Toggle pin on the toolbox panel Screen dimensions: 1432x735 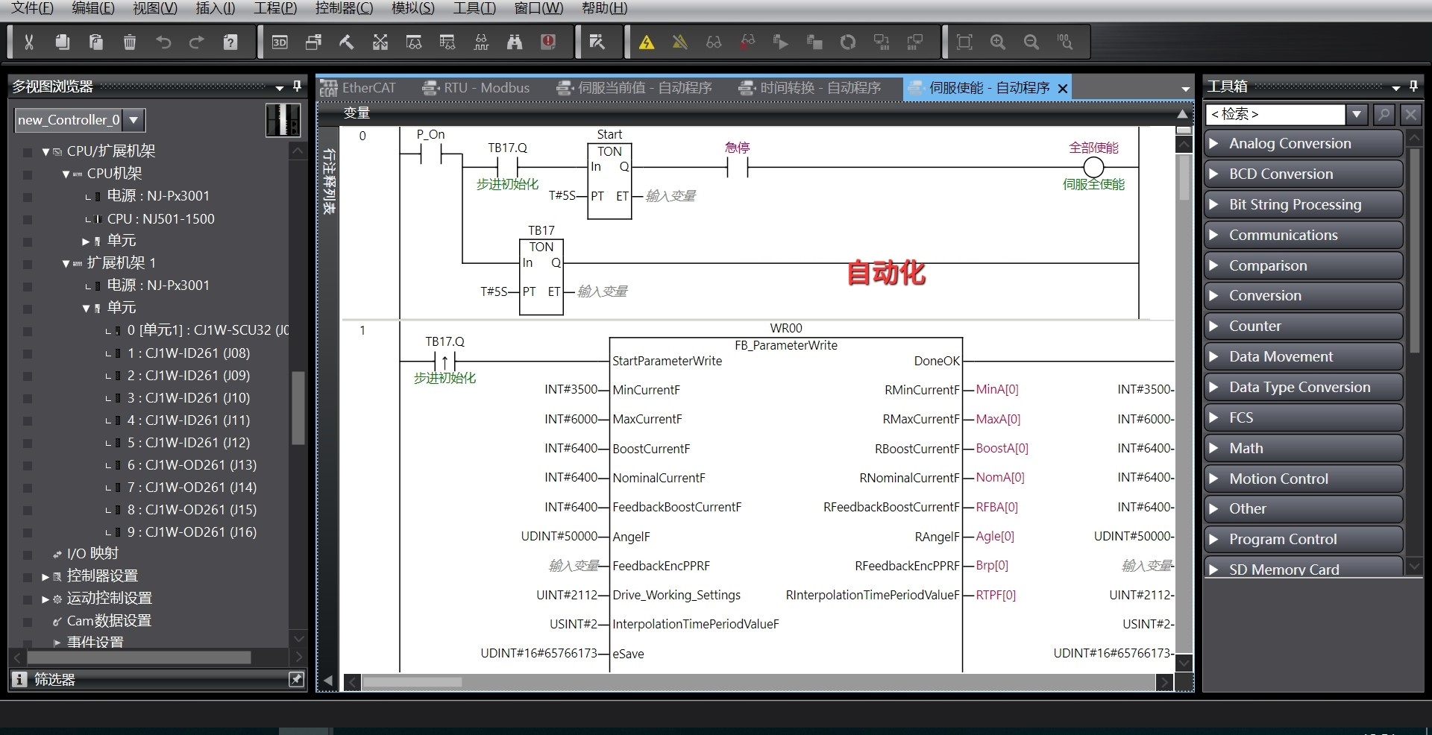coord(1413,86)
